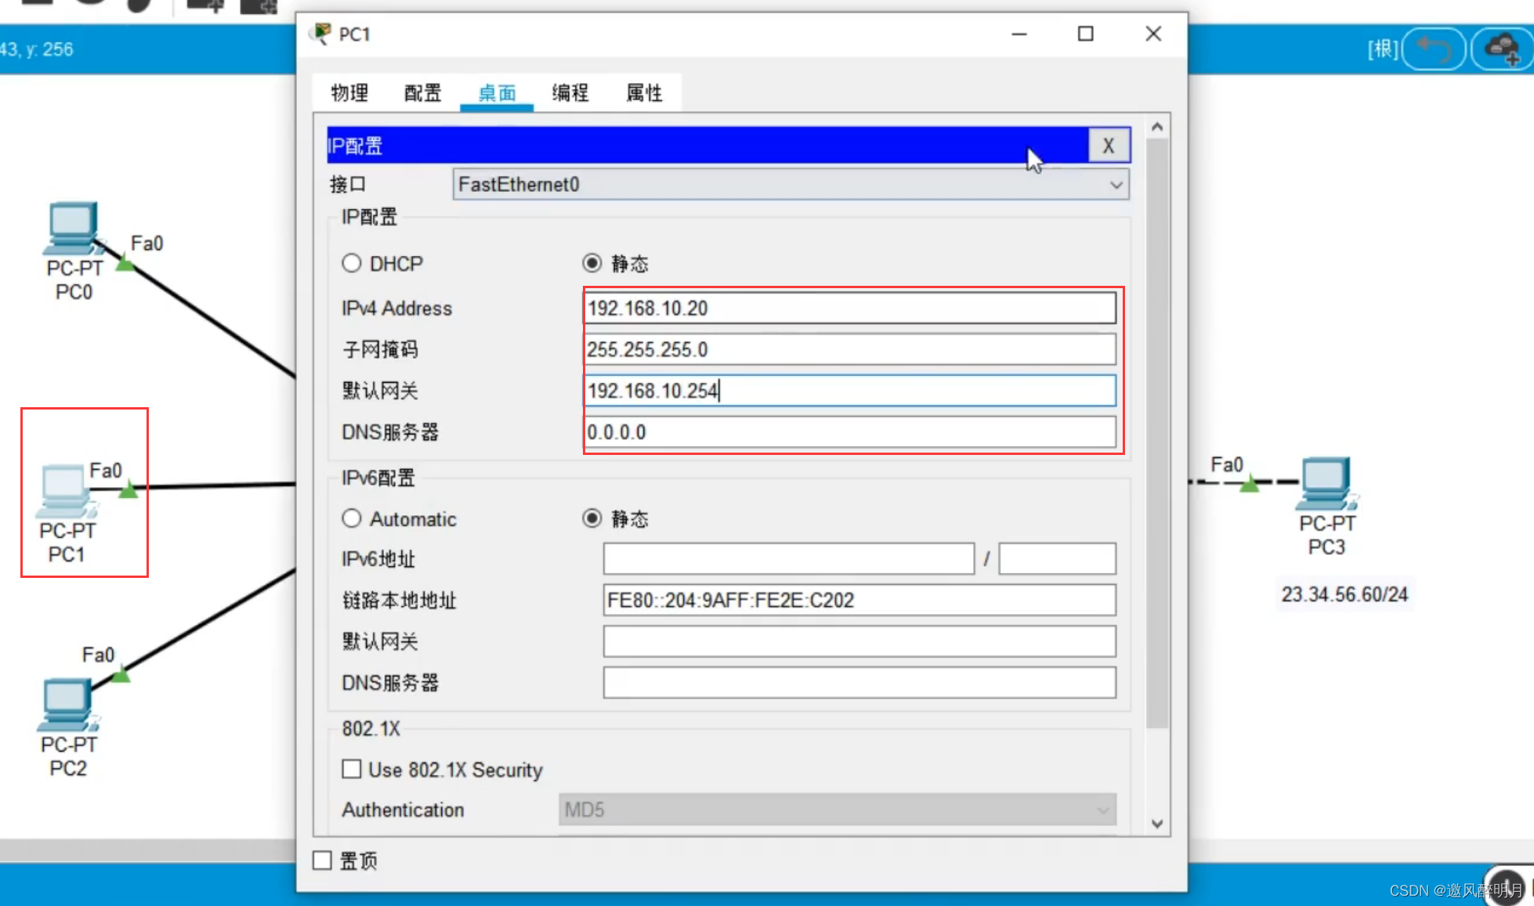Open the FastEthernet0 interface dropdown
This screenshot has width=1534, height=906.
[x=791, y=185]
